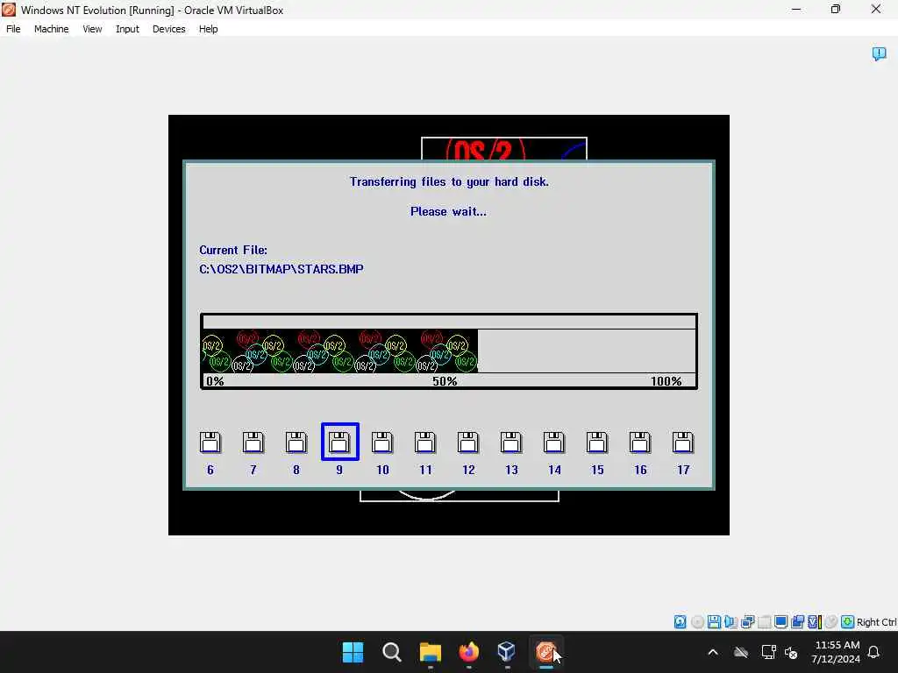Viewport: 898px width, 673px height.
Task: Click diskette icon number 12
Action: click(x=468, y=443)
